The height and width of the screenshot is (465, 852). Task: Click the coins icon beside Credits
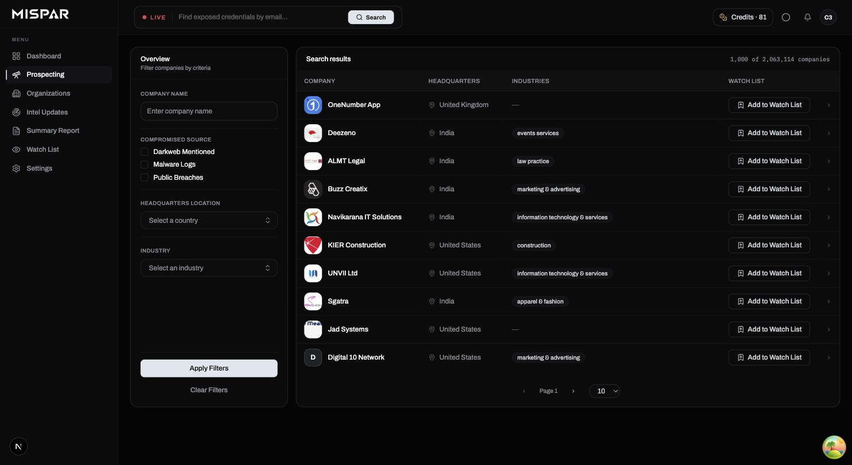[x=723, y=17]
